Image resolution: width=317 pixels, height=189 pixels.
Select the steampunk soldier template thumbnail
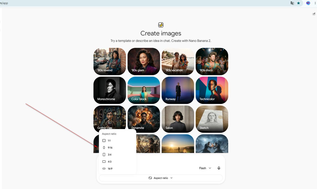click(x=148, y=144)
